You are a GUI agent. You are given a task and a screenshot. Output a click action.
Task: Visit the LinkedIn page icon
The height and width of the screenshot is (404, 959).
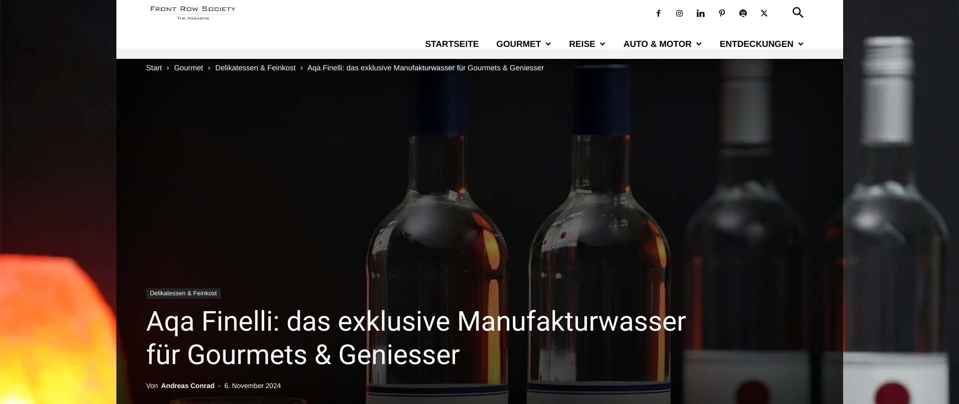point(701,13)
